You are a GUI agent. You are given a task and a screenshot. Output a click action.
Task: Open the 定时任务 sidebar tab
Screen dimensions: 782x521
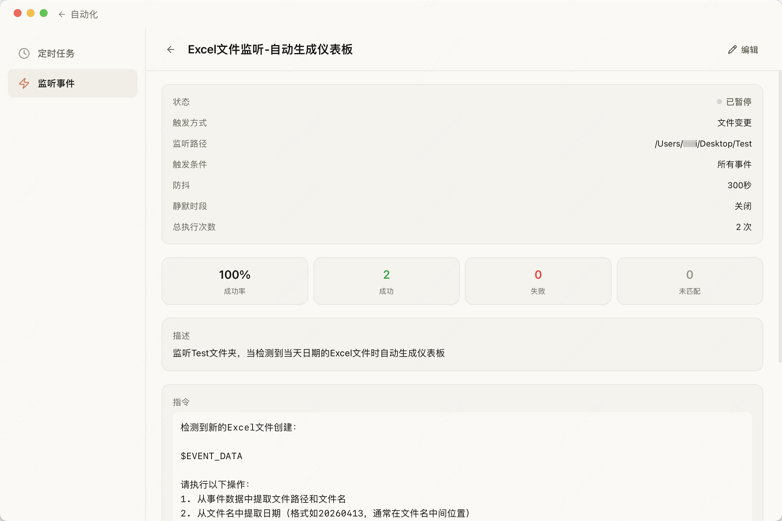72,53
